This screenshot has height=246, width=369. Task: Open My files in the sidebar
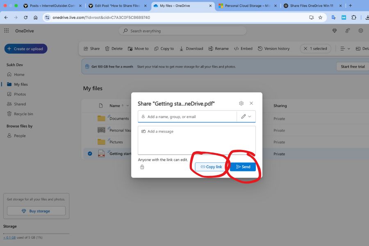pos(17,84)
